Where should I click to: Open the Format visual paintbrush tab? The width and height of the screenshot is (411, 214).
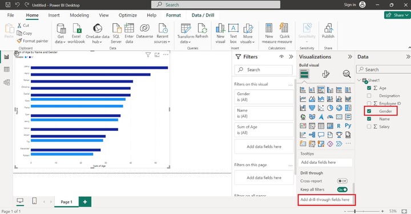click(325, 74)
